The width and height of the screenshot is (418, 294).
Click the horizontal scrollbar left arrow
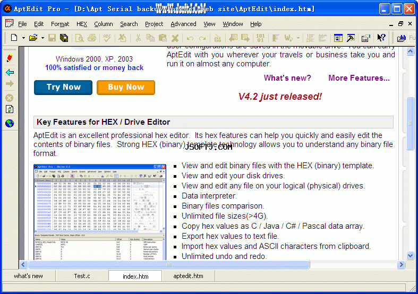23,264
